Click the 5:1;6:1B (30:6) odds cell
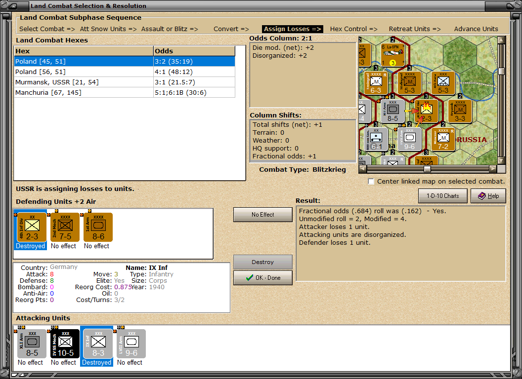522x379 pixels. [x=194, y=92]
